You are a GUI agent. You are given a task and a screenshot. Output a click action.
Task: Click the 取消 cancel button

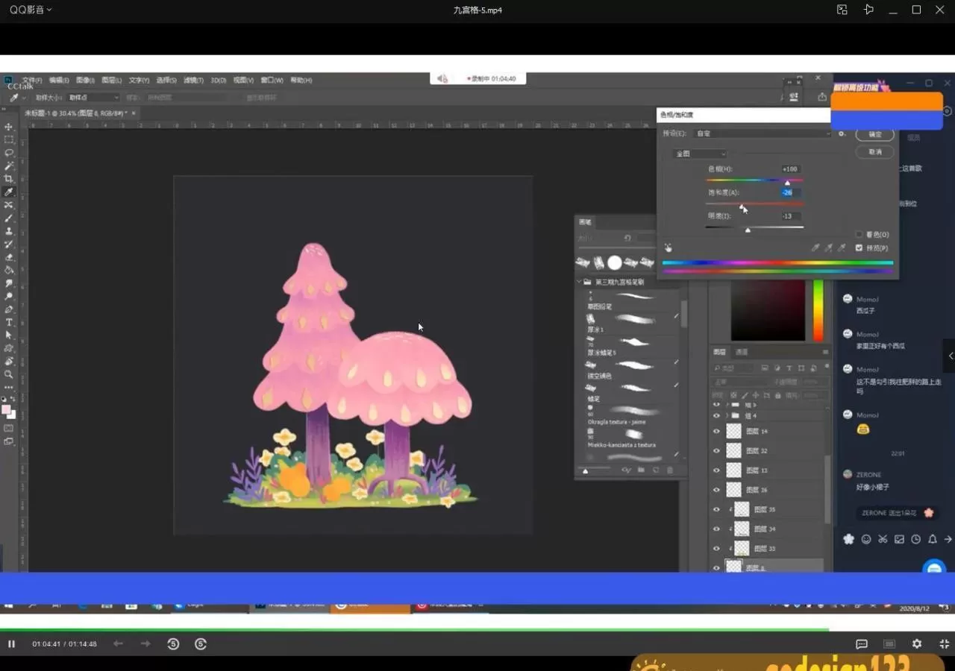pos(875,151)
